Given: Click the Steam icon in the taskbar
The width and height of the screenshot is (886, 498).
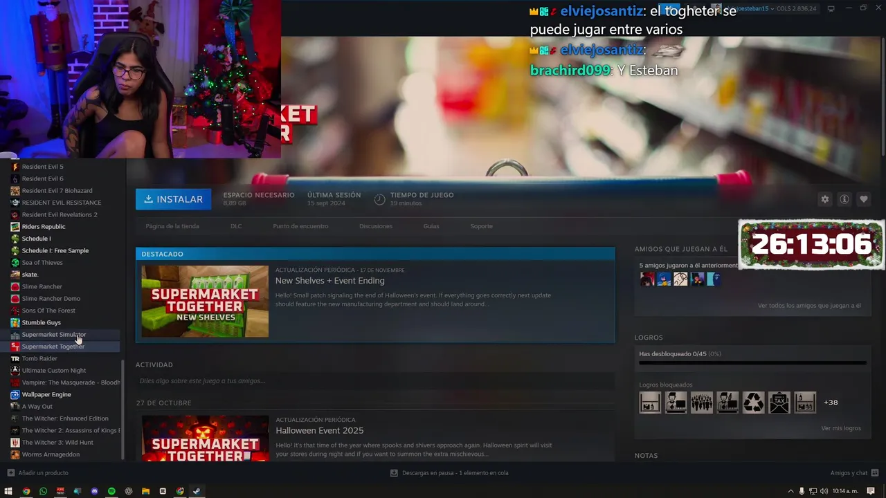Looking at the screenshot, I should pos(197,491).
